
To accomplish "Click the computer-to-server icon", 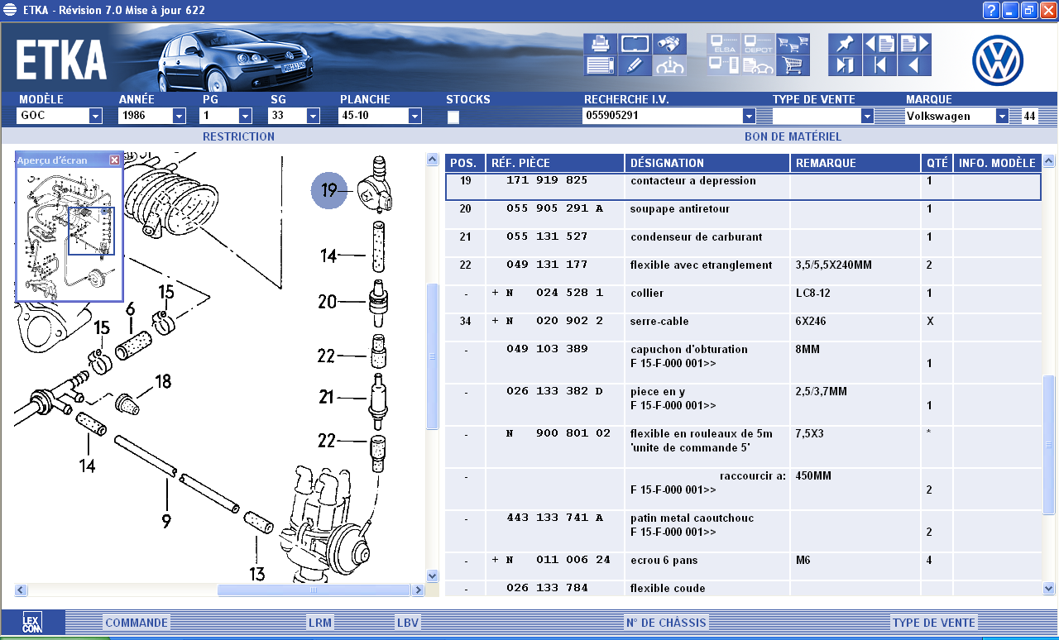I will 723,66.
